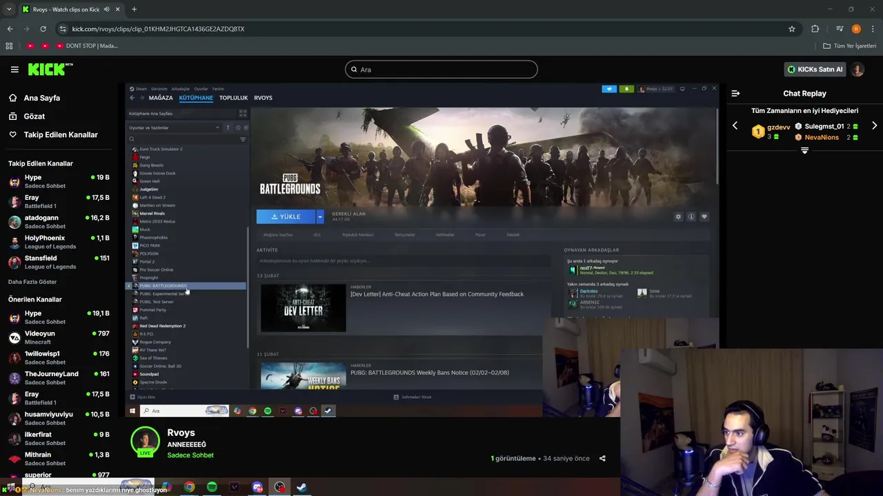The image size is (883, 496).
Task: Open the media control icon in Chrome toolbar
Action: click(x=840, y=29)
